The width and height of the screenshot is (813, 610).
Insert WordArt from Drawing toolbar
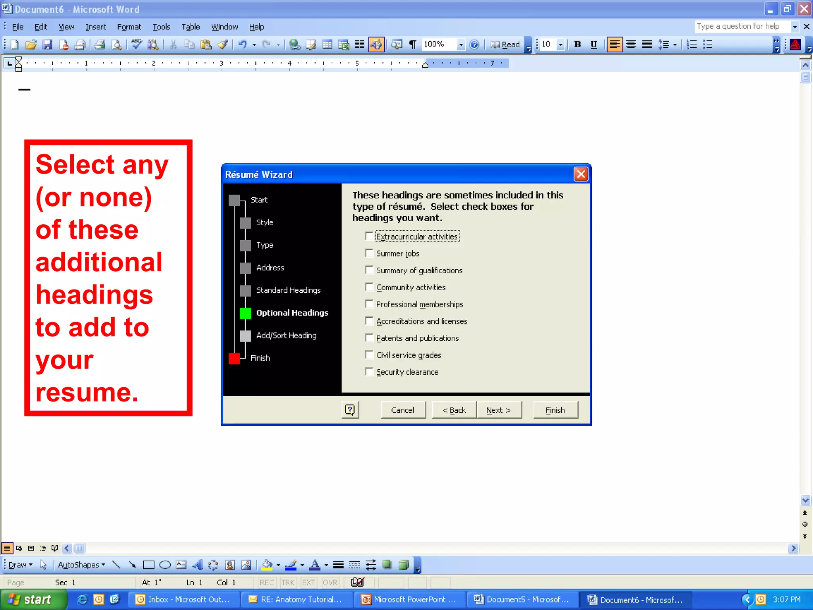tap(197, 565)
